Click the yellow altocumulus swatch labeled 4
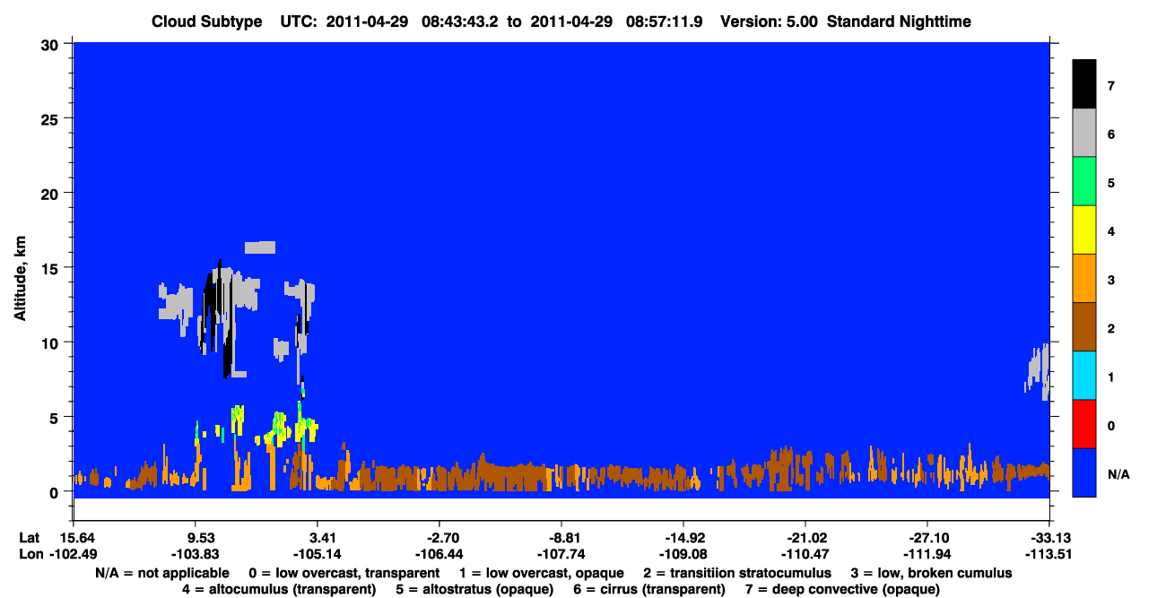The image size is (1166, 598). (x=1084, y=230)
